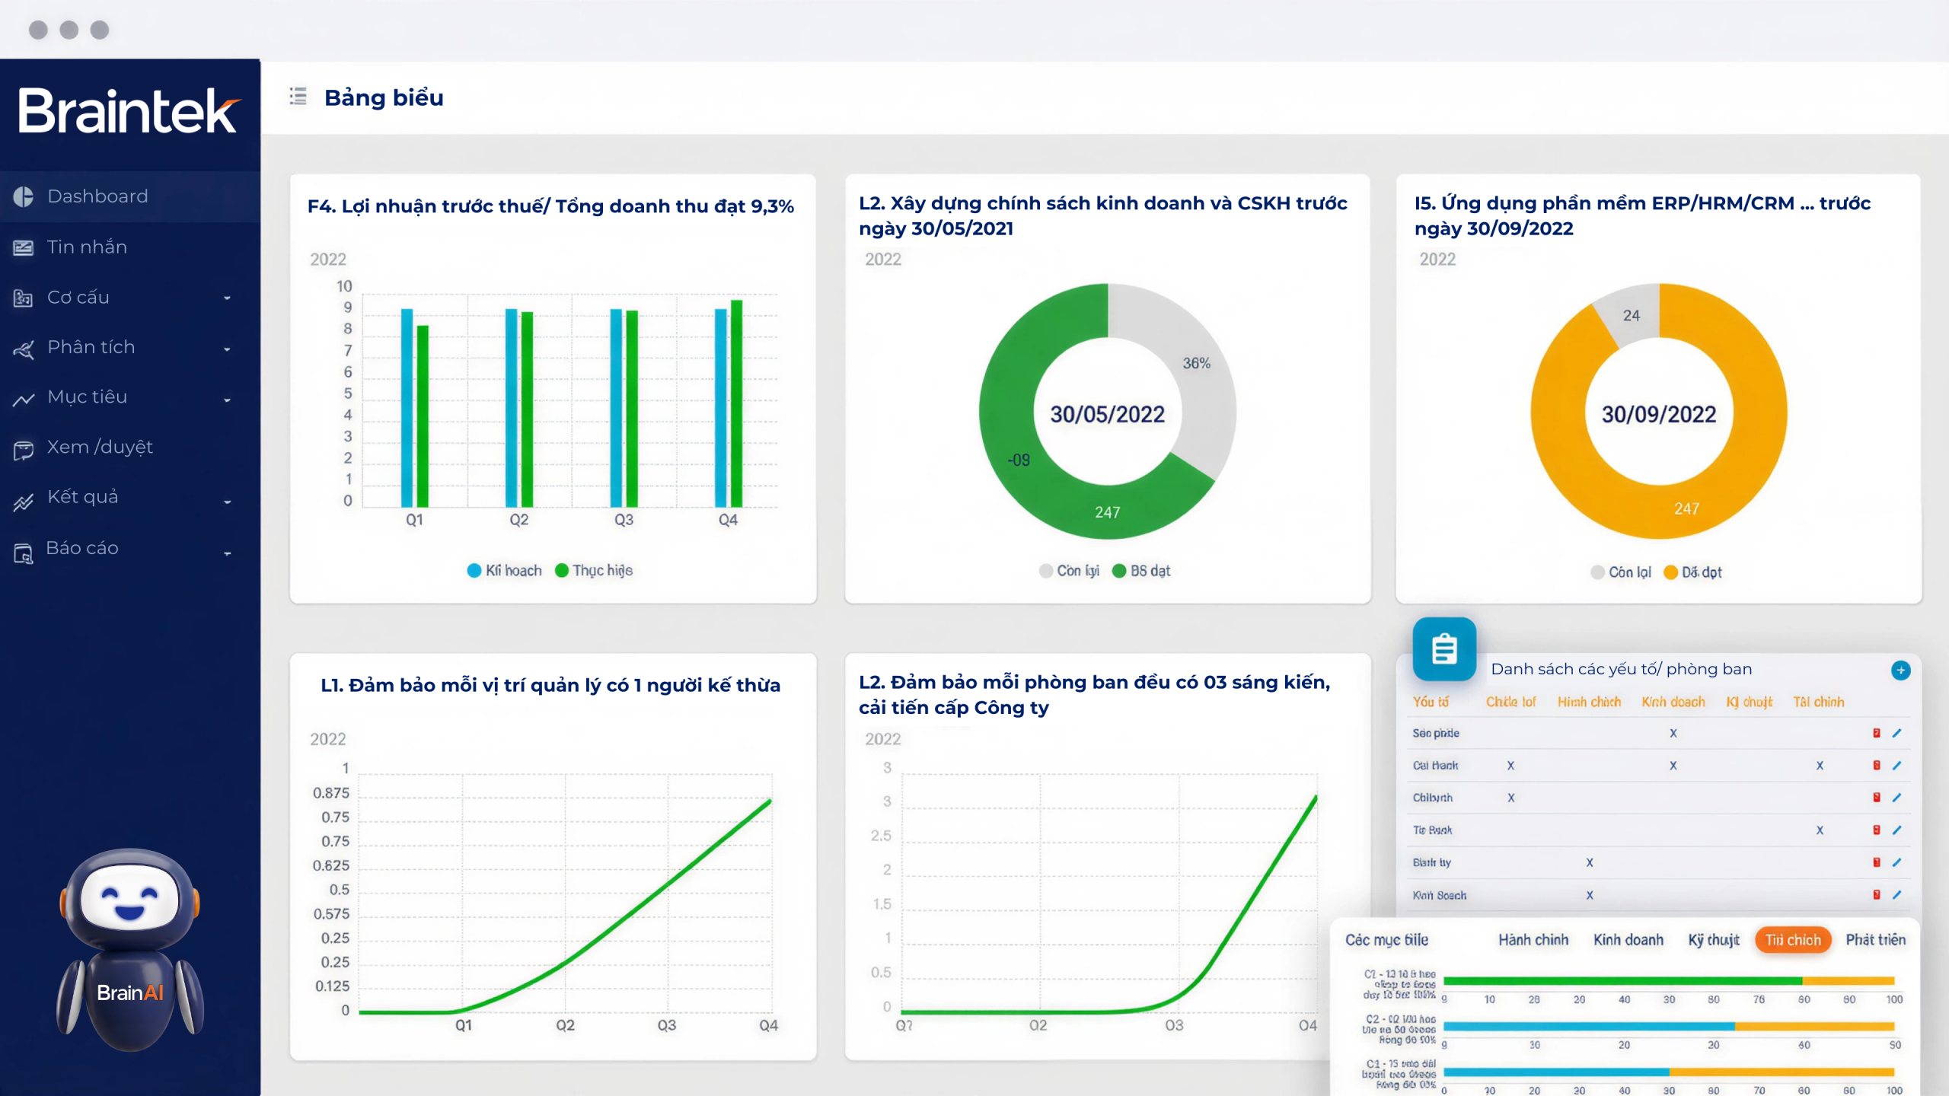The width and height of the screenshot is (1949, 1096).
Task: Click the Xem /duyệt review icon
Action: coord(24,450)
